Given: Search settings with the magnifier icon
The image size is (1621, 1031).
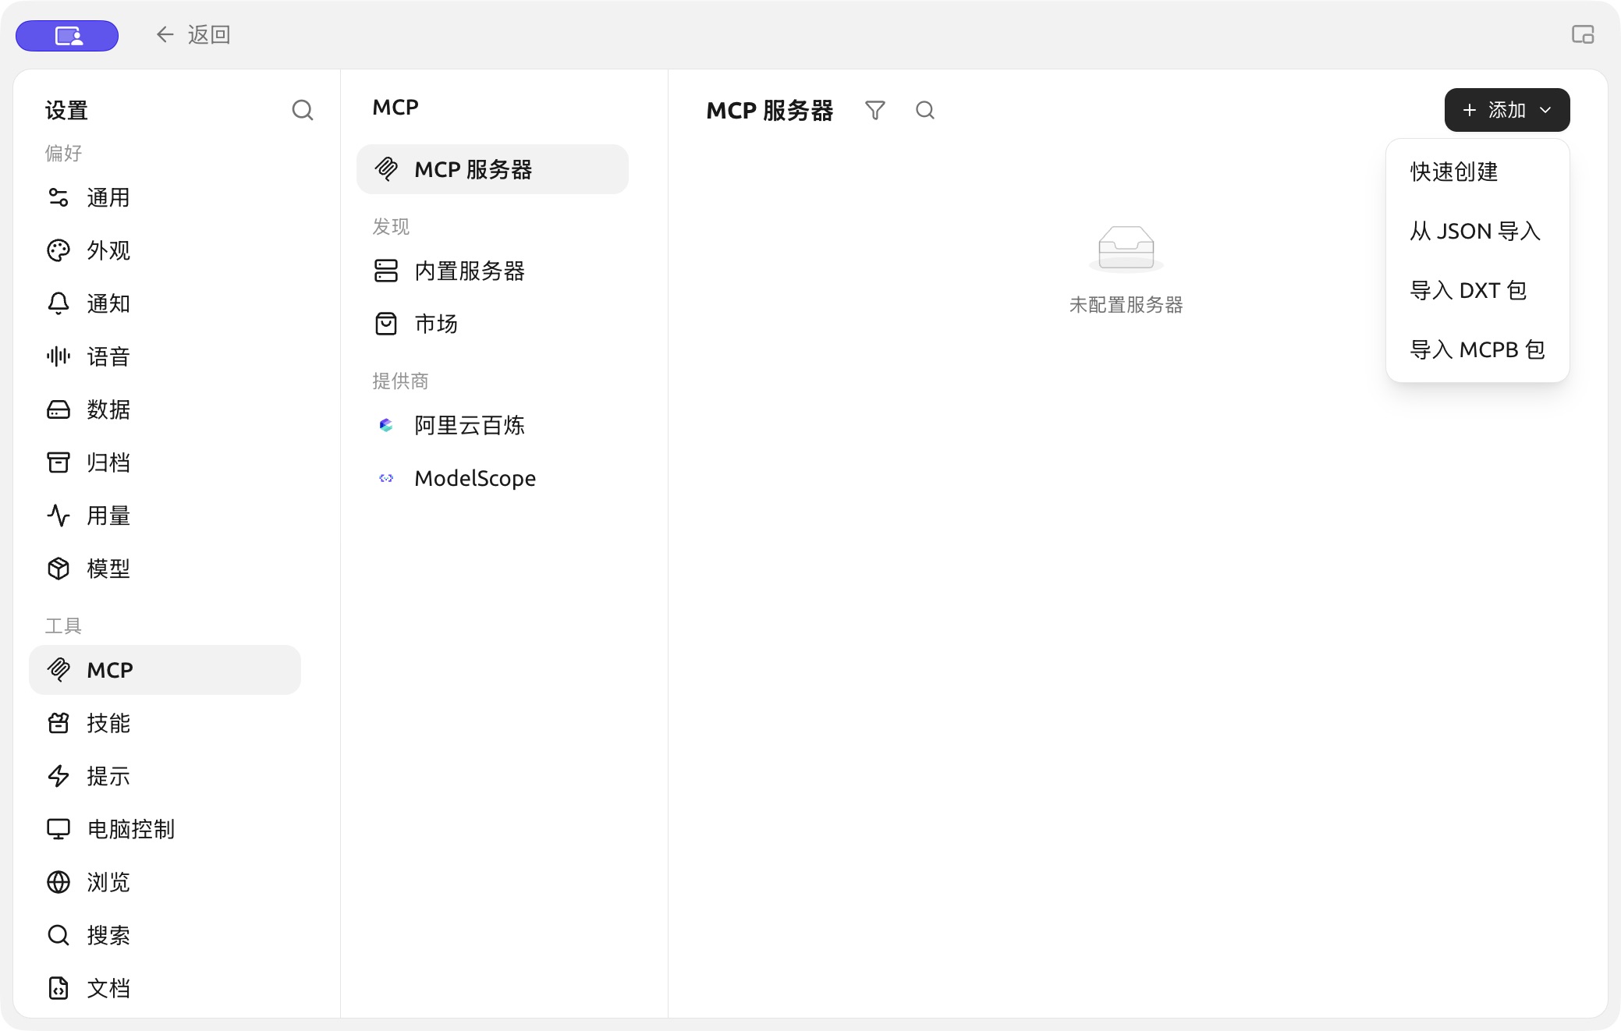Looking at the screenshot, I should click(x=303, y=110).
